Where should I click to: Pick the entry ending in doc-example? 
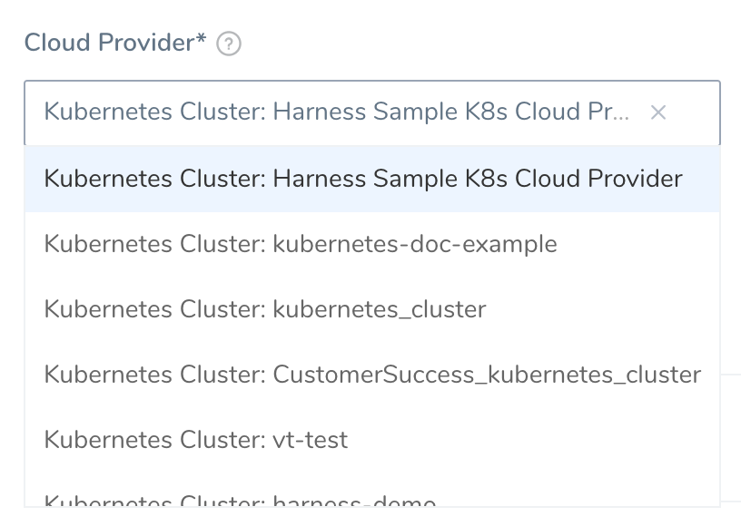click(372, 244)
